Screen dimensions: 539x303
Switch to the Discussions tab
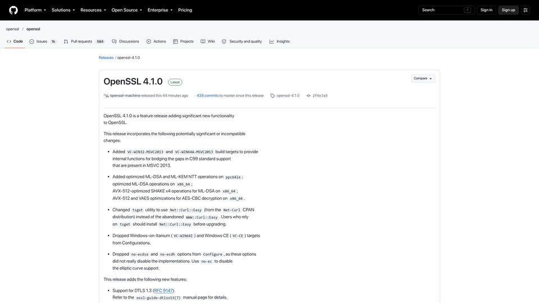[x=125, y=42]
